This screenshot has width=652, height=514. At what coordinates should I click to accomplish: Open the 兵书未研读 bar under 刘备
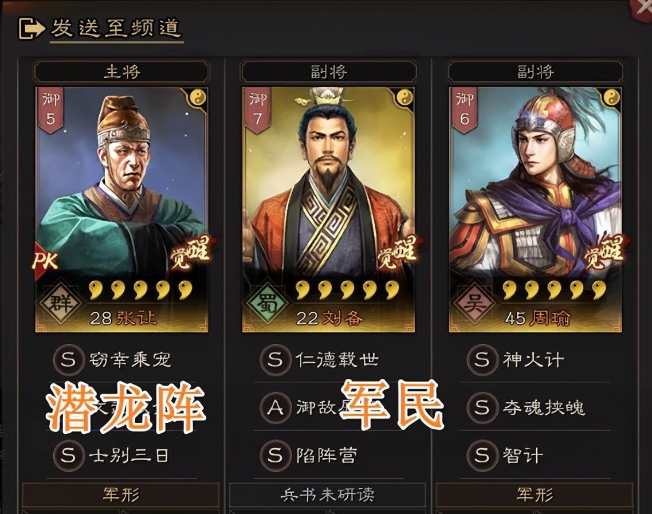[328, 495]
